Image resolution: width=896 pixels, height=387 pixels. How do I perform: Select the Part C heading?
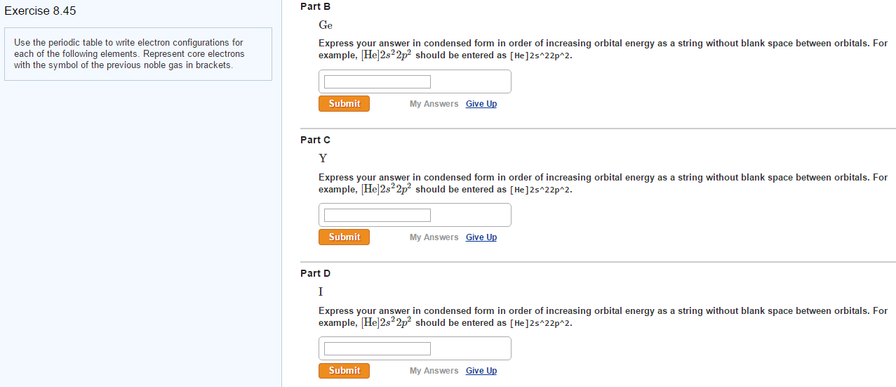pyautogui.click(x=315, y=140)
